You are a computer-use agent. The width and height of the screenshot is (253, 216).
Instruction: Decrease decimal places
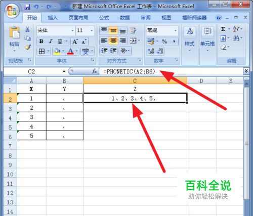pyautogui.click(x=160, y=51)
